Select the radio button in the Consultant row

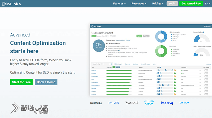[x=200, y=76]
